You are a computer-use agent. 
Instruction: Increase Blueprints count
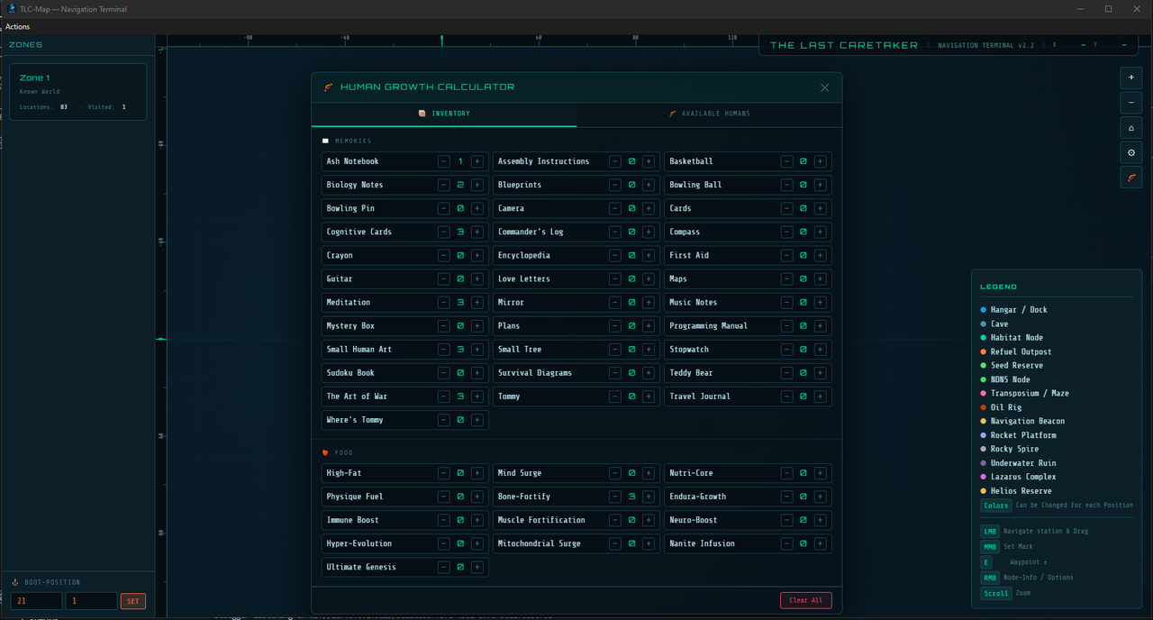[x=648, y=185]
